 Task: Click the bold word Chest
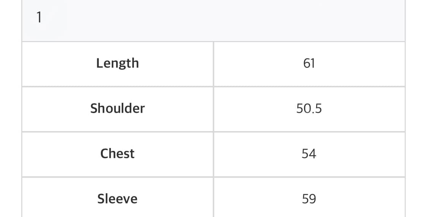(x=118, y=154)
